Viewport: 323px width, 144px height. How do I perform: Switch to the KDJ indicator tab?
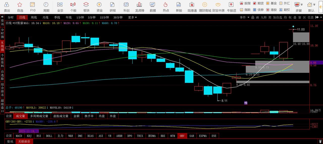tap(29, 136)
